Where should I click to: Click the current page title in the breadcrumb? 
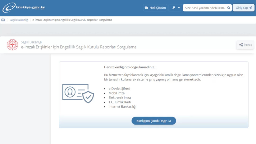tap(72, 19)
